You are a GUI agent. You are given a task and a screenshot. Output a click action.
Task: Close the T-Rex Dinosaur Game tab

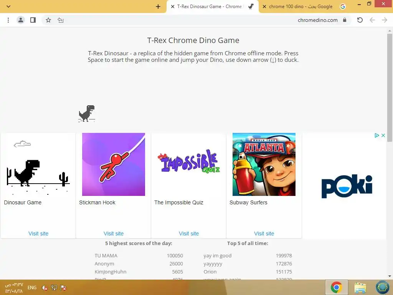coord(172,7)
